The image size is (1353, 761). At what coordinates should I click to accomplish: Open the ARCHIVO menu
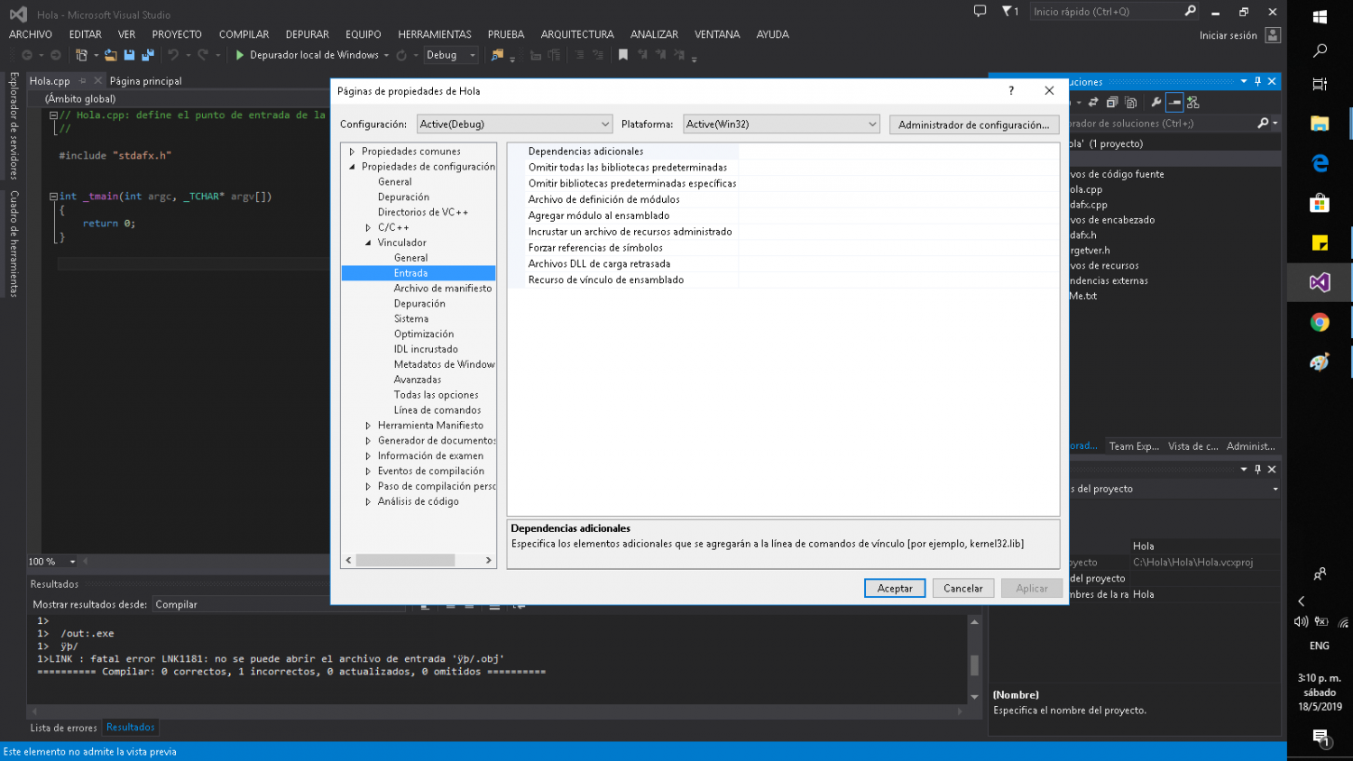click(31, 34)
